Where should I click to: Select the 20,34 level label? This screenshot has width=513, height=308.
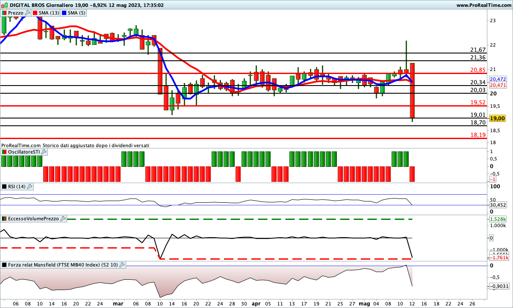click(x=478, y=82)
